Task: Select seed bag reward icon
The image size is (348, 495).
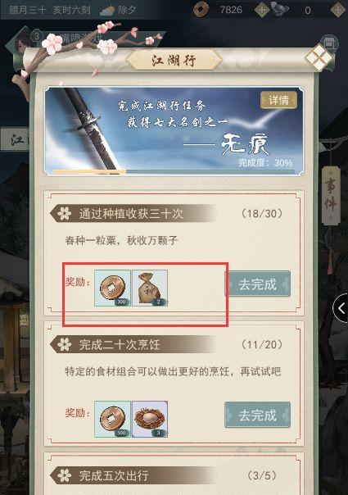Action: tap(150, 288)
